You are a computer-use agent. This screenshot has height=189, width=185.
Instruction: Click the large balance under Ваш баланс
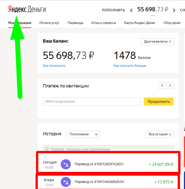pyautogui.click(x=68, y=56)
